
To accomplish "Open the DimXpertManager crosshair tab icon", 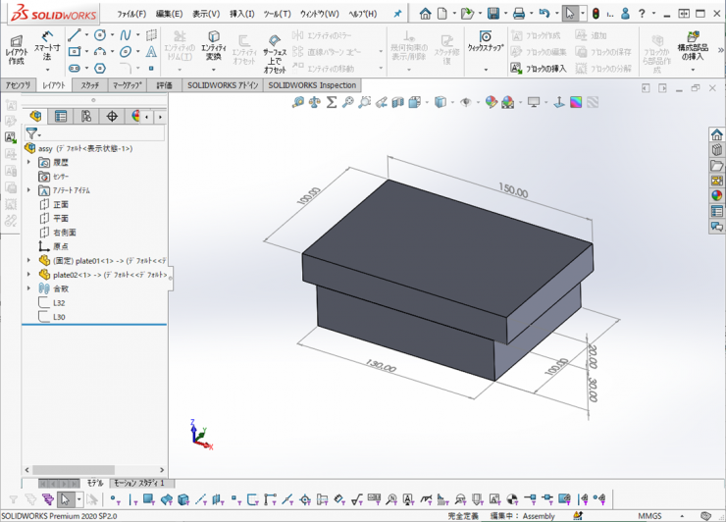I will tap(112, 116).
